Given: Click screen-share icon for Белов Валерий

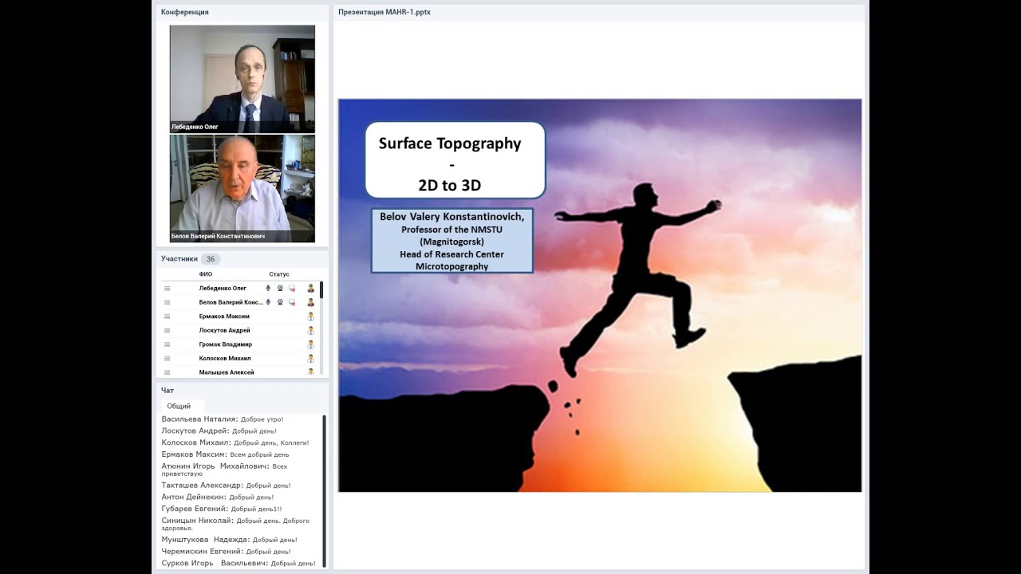Looking at the screenshot, I should pos(292,302).
